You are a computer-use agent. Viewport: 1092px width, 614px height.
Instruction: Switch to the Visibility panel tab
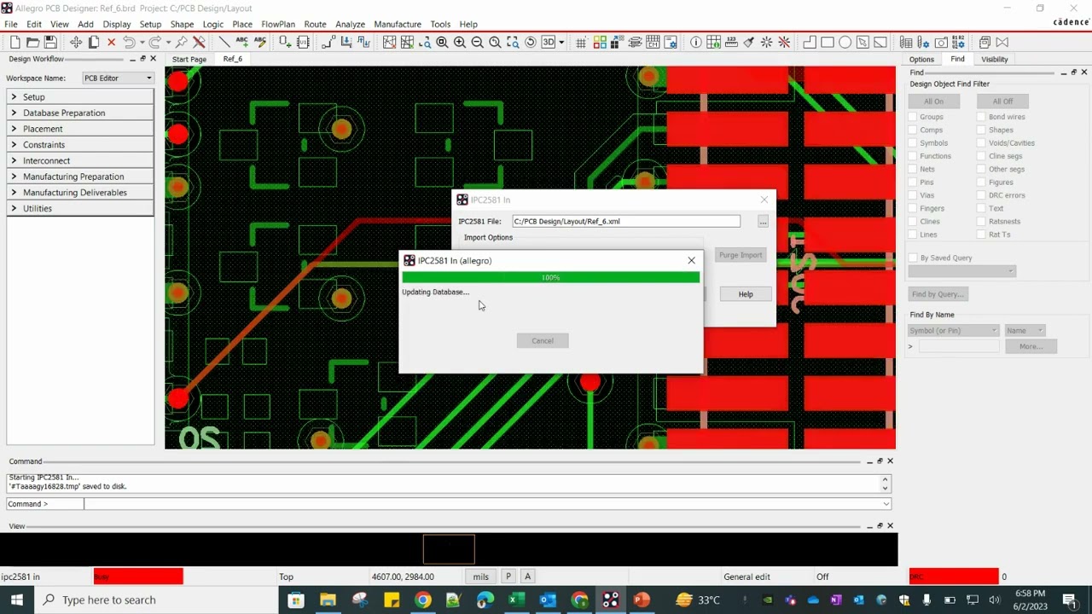point(995,59)
